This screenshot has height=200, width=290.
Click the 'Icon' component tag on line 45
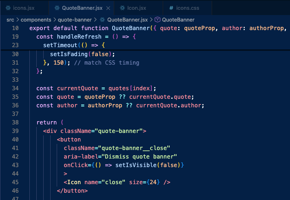point(74,182)
